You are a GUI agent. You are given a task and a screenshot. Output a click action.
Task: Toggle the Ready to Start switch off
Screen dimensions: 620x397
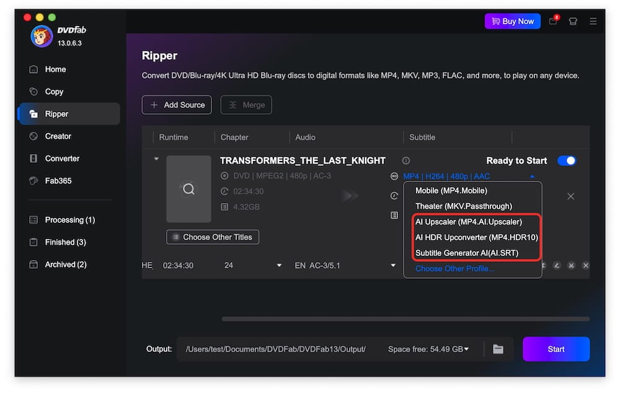[x=567, y=161]
